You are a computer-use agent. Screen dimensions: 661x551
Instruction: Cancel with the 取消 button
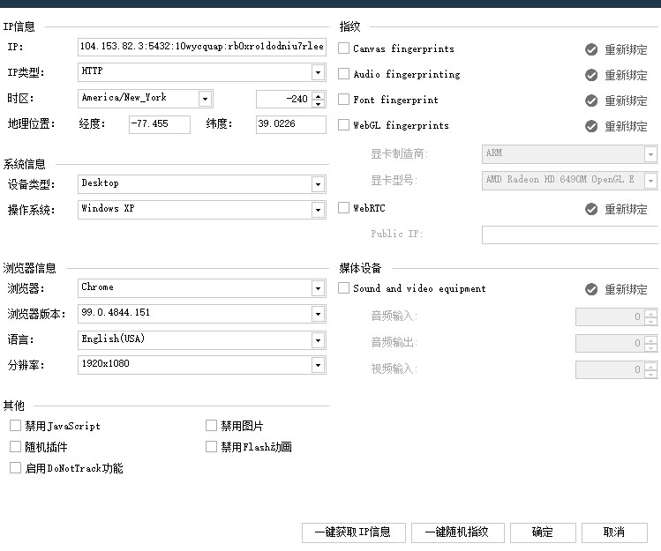614,532
